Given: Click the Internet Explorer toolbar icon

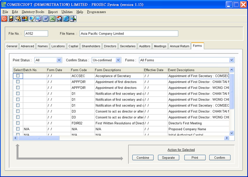Looking at the screenshot, I should click(66, 19).
